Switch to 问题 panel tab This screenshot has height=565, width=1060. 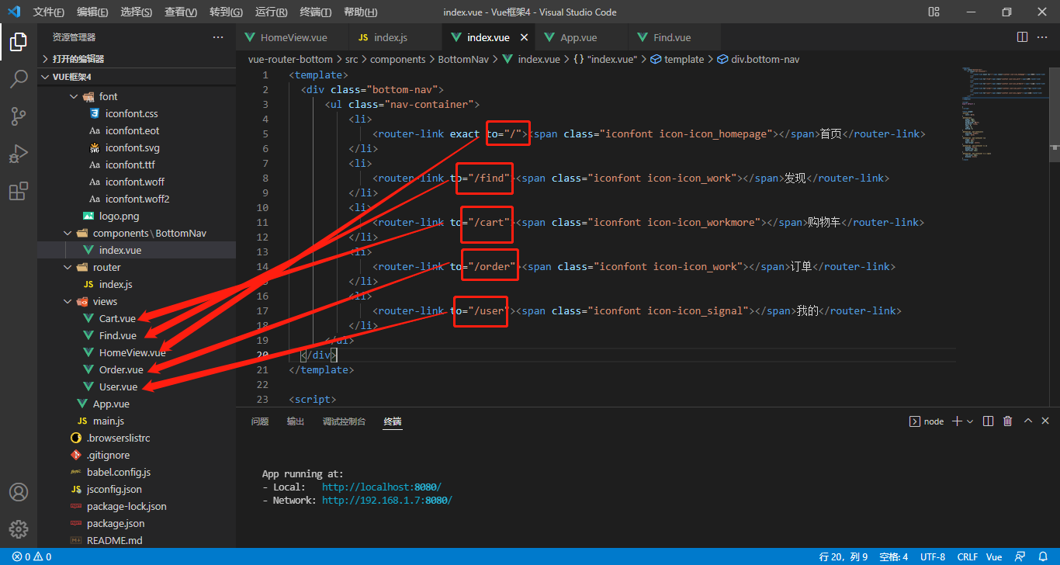[260, 421]
